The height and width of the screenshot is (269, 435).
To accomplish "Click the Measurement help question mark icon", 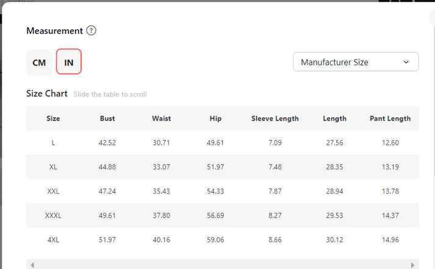I will point(92,31).
